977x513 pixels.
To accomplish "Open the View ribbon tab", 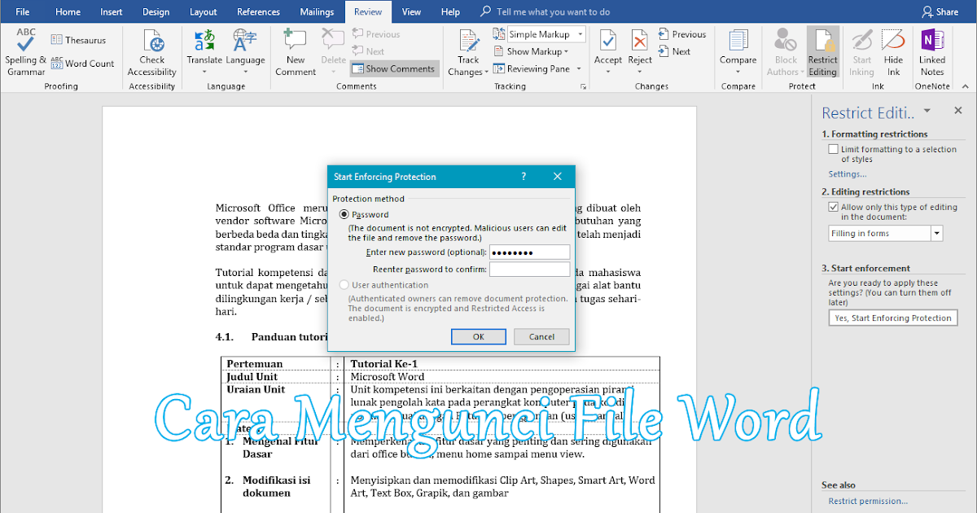I will (411, 11).
